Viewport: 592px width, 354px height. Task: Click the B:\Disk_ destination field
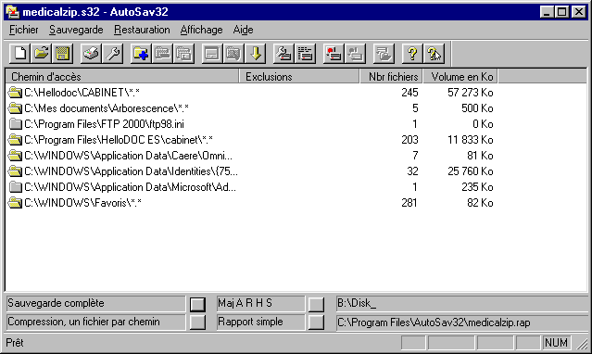(x=462, y=303)
